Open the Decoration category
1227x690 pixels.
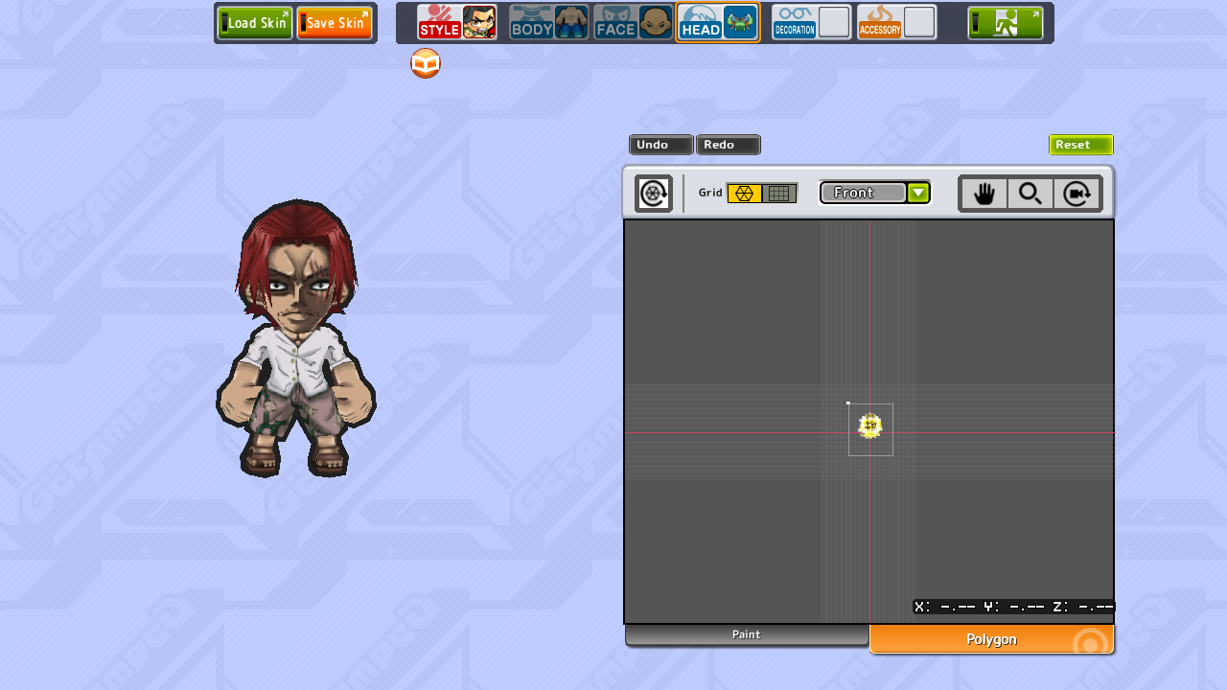tap(812, 22)
